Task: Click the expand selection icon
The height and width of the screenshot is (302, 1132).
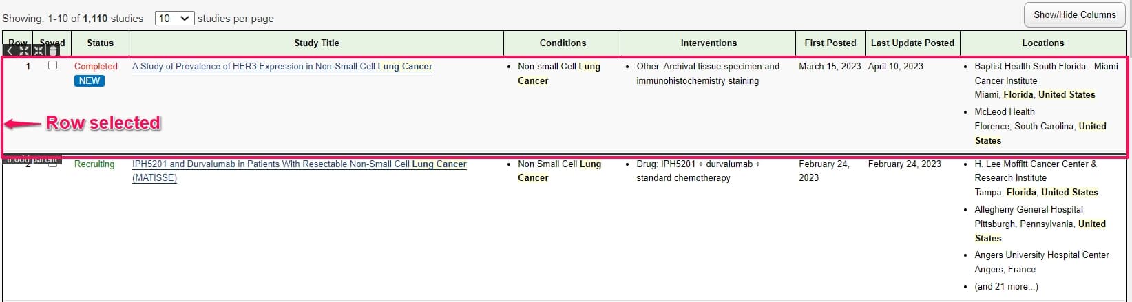Action: (x=24, y=51)
